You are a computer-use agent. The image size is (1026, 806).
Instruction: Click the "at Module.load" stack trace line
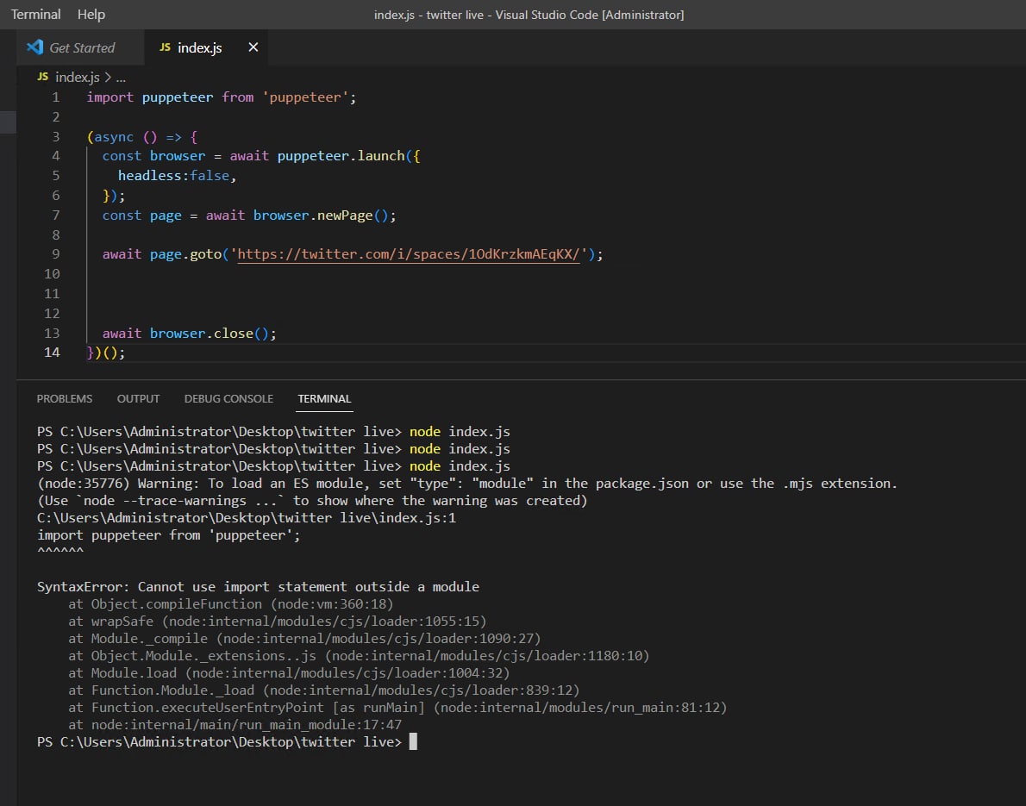(x=289, y=672)
